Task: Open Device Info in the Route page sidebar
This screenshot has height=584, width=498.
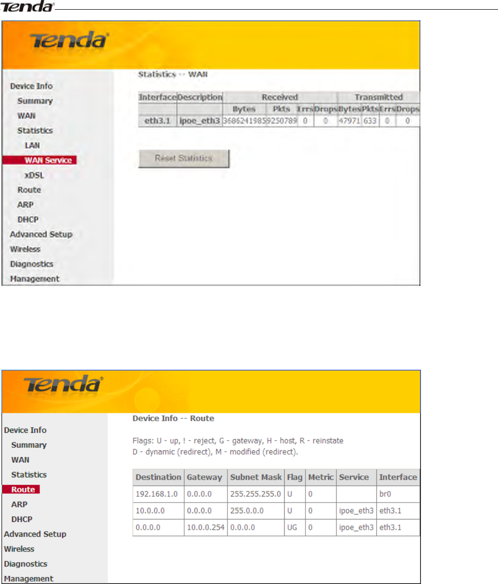Action: pyautogui.click(x=25, y=430)
